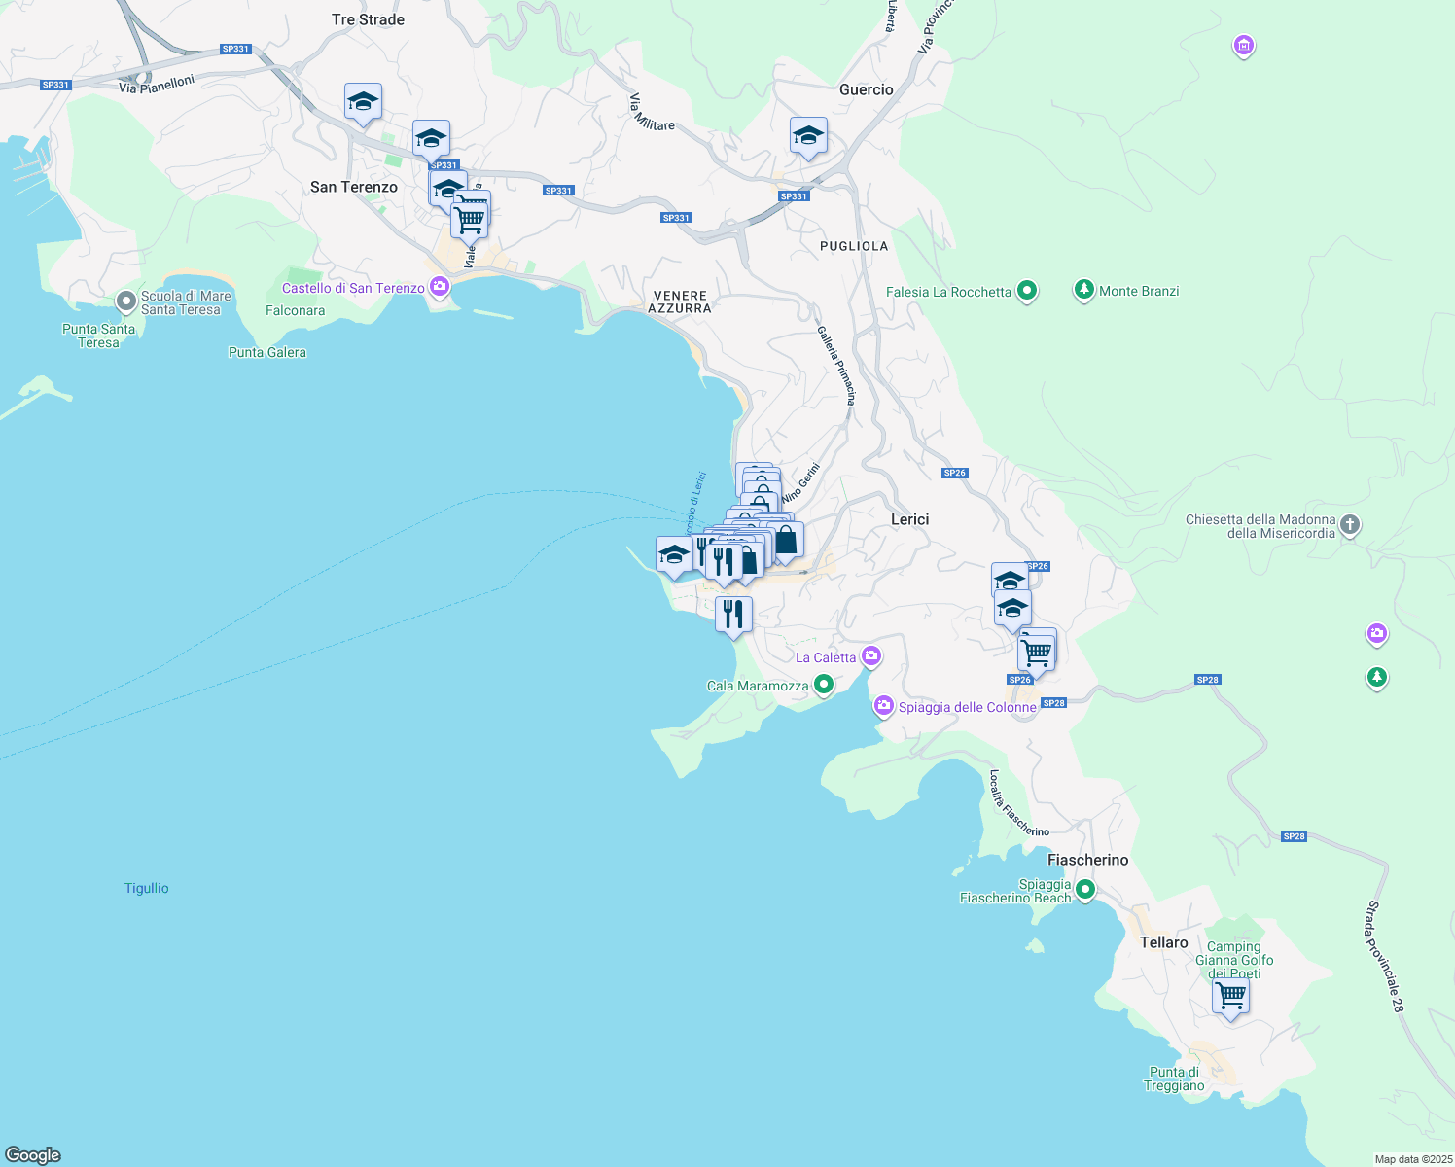Click the Scuola di Mare Santa Teresa pin

tap(125, 301)
